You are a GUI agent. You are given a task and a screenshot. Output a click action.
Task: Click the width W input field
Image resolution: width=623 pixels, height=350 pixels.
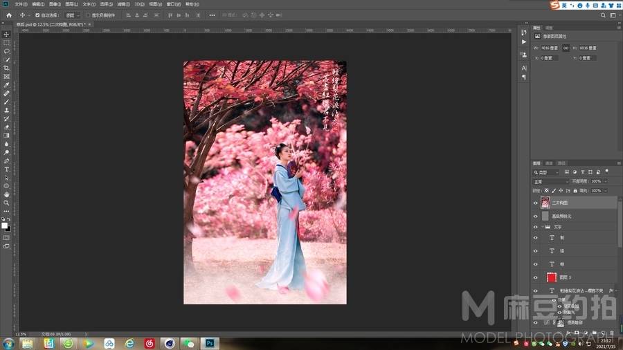[x=550, y=48]
